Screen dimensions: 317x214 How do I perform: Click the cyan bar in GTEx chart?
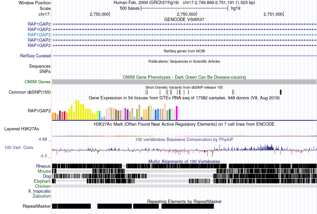[x=99, y=115]
